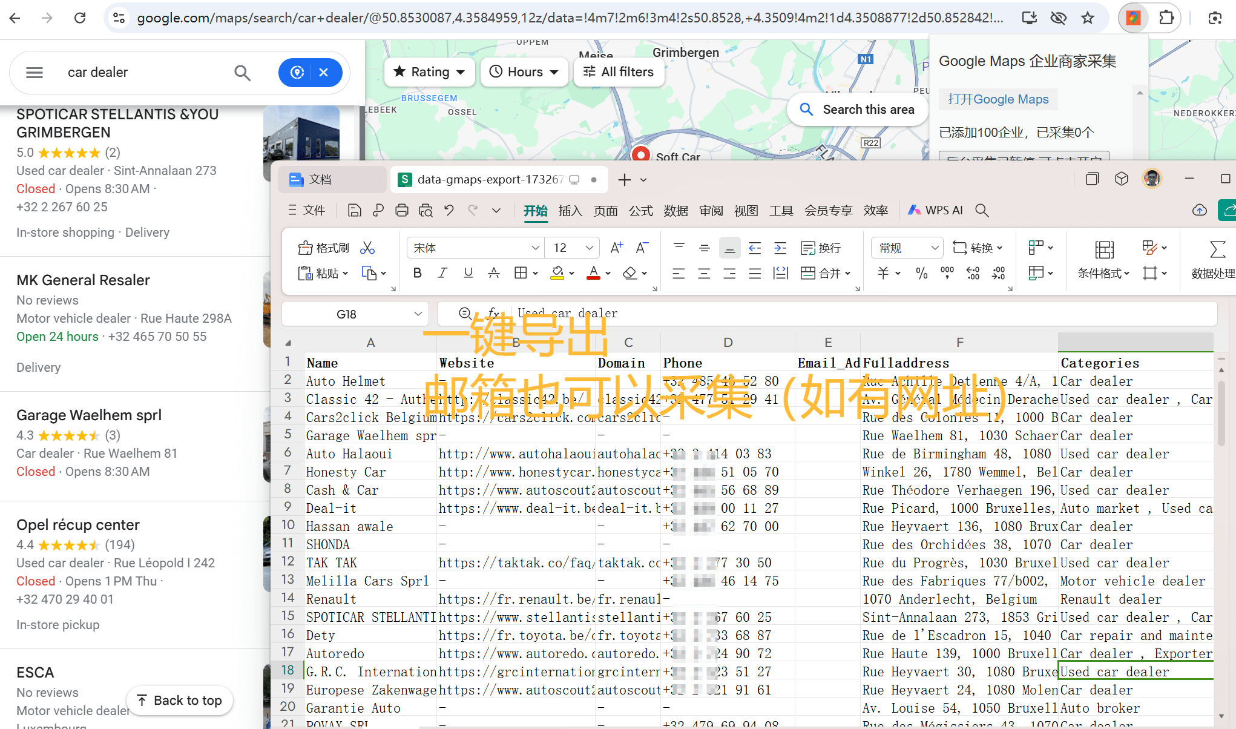Toggle align-left horizontal alignment

(x=679, y=274)
